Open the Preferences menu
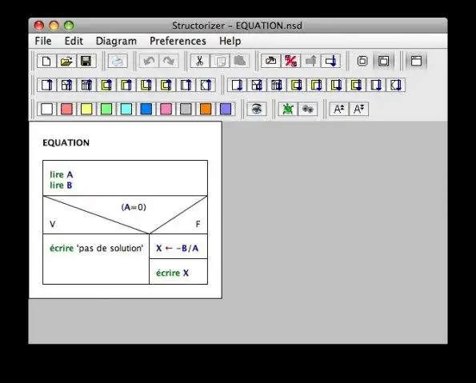The height and width of the screenshot is (383, 476). 178,41
